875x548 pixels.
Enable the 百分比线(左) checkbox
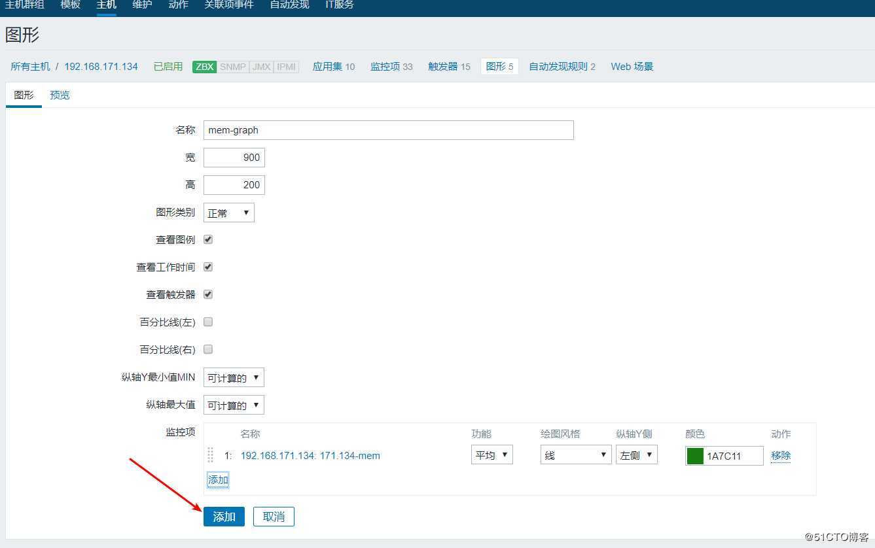point(207,322)
